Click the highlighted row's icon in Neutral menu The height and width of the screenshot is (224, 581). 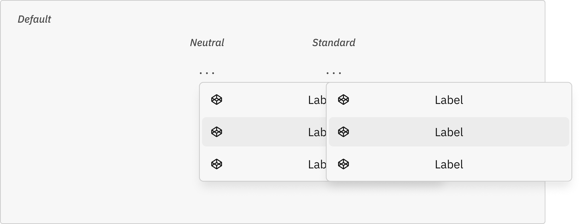(x=217, y=132)
